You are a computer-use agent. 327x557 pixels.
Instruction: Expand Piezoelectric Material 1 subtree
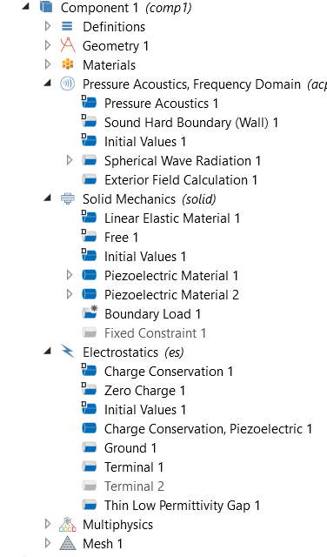tap(70, 275)
